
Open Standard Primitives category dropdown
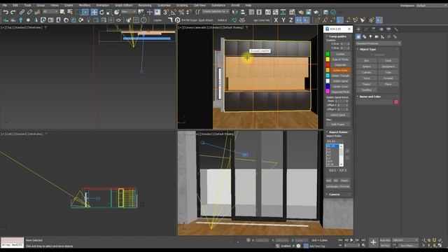tap(378, 43)
